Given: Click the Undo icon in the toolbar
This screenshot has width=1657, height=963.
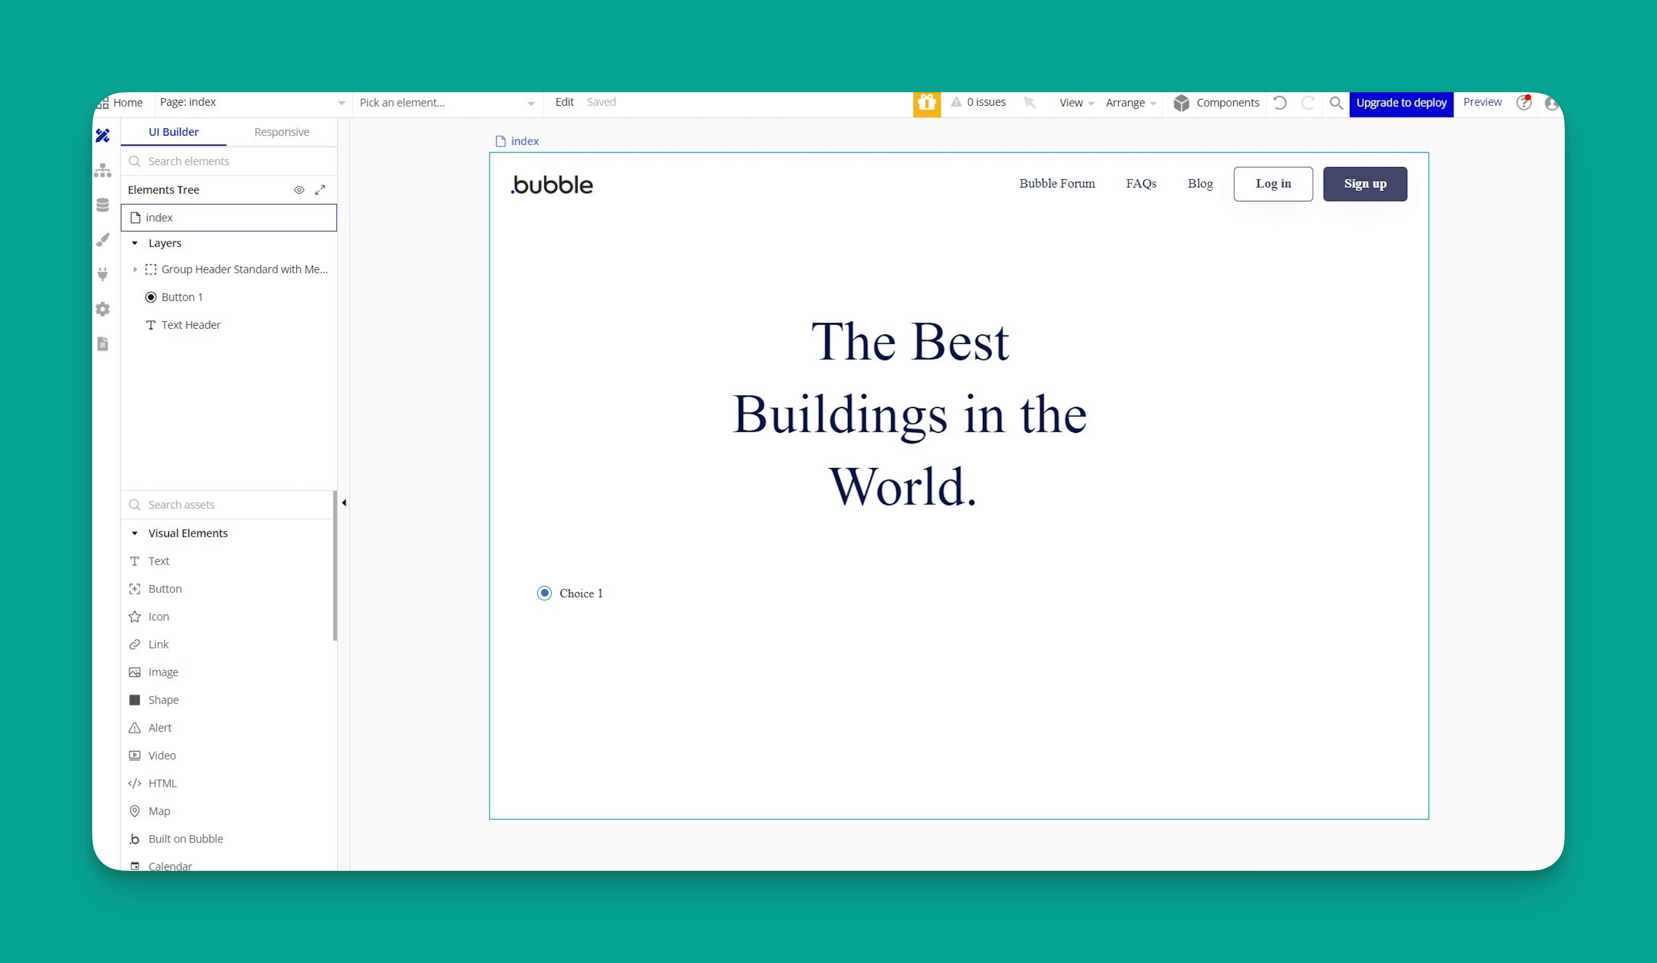Looking at the screenshot, I should pyautogui.click(x=1280, y=103).
